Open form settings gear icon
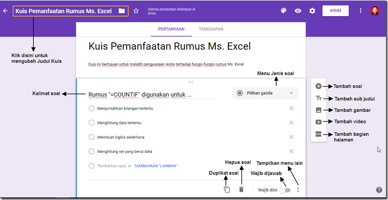 coord(312,11)
